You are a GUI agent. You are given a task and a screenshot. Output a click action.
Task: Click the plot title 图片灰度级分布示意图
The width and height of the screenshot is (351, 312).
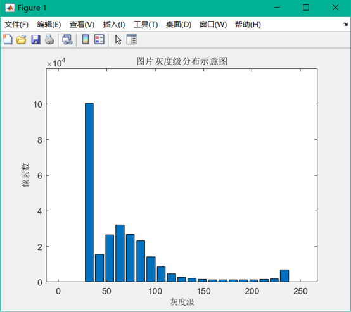(x=182, y=61)
